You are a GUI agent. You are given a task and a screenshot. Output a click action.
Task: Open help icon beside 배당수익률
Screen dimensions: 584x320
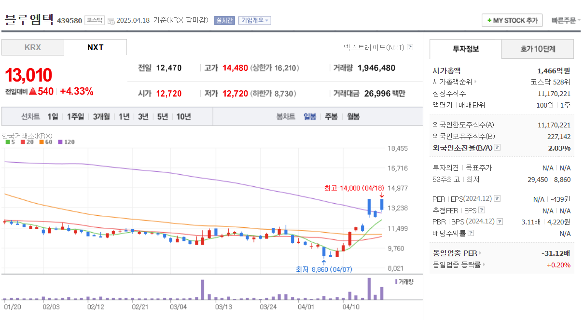[x=471, y=233]
